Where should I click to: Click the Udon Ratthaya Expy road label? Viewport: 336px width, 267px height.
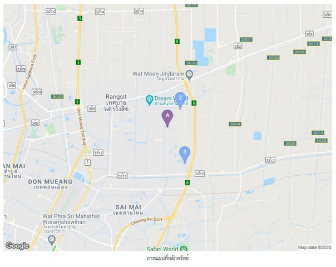click(x=29, y=72)
